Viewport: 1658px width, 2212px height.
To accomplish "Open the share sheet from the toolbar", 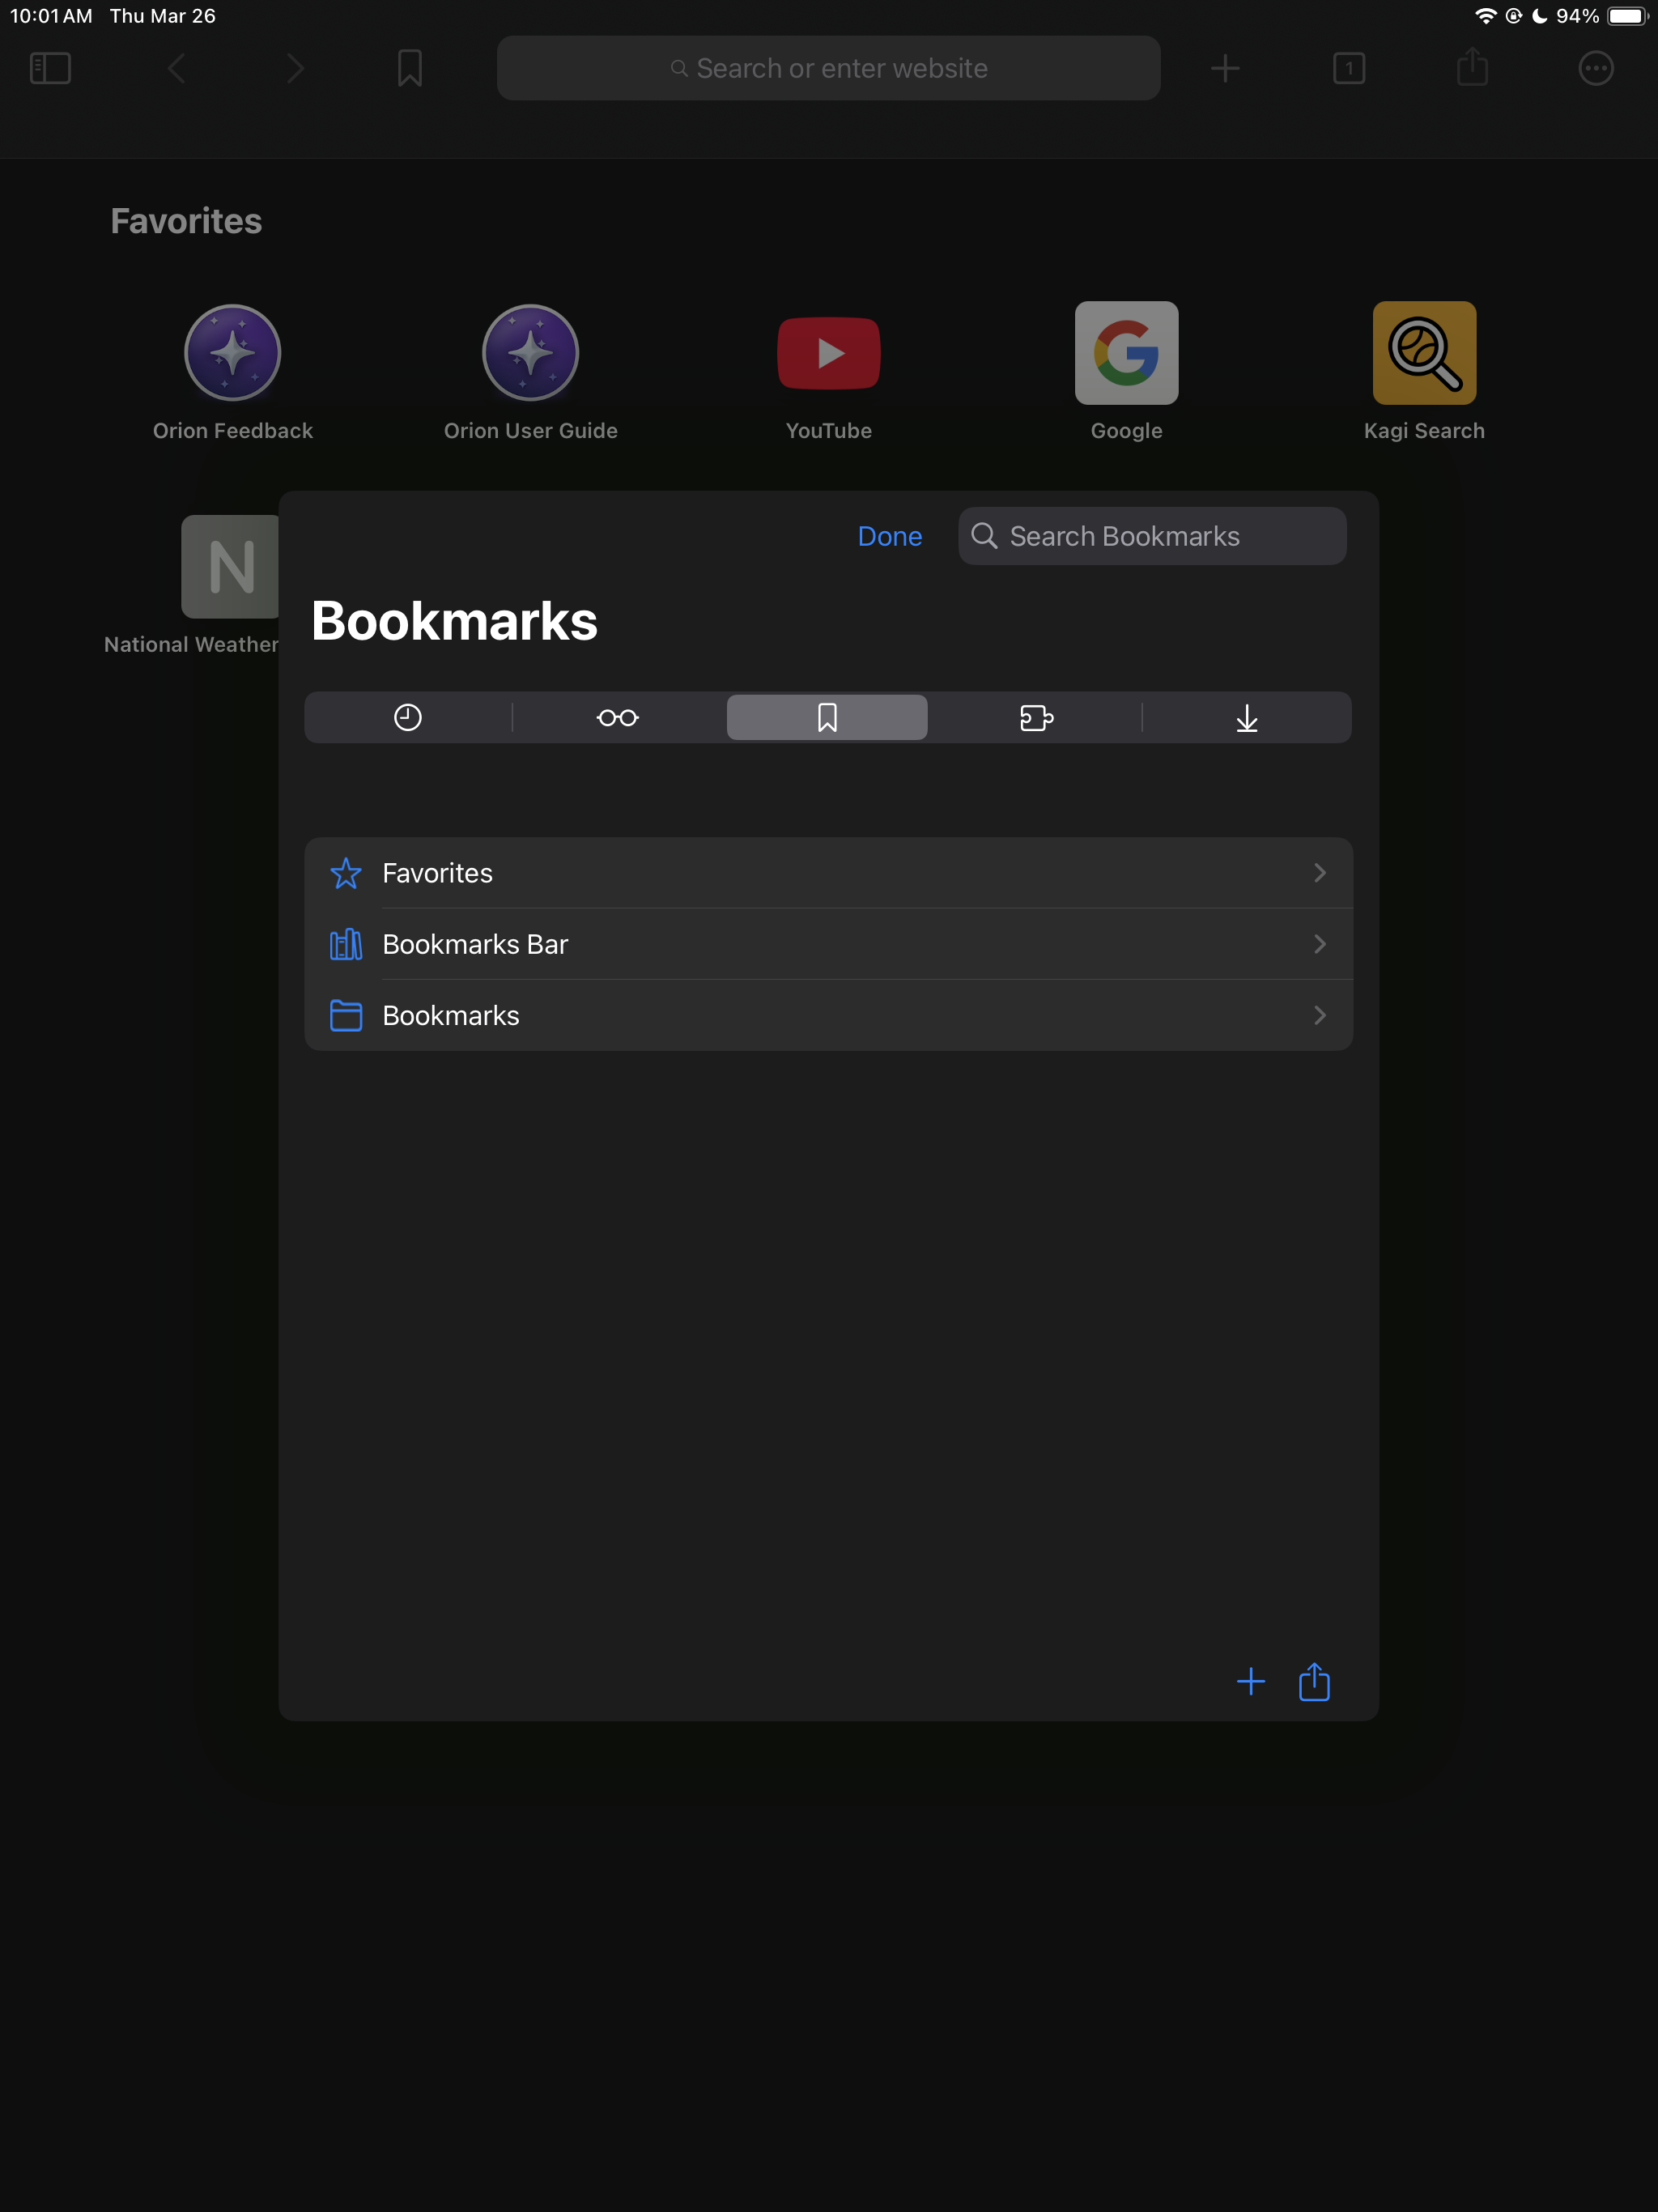I will pyautogui.click(x=1470, y=68).
